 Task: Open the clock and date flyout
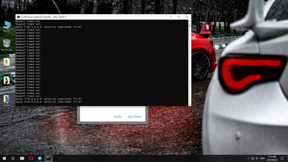[272, 158]
